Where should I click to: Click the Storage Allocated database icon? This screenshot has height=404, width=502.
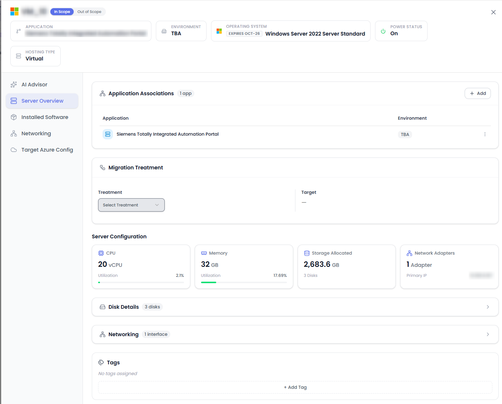307,253
